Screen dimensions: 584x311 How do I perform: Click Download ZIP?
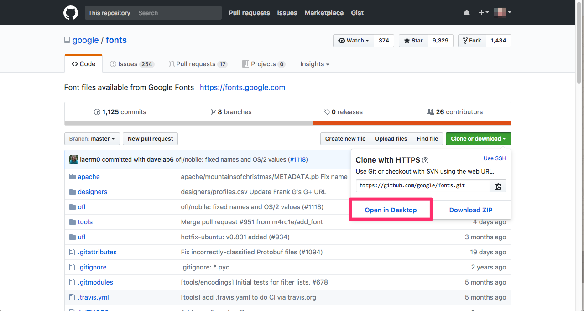[471, 210]
